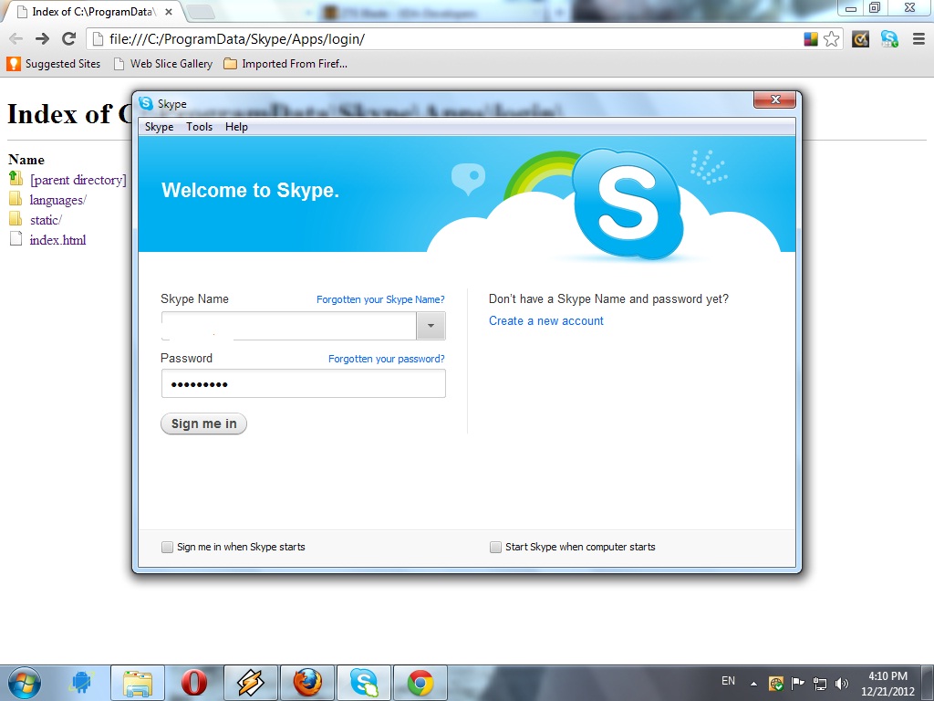
Task: Show hidden tray icons arrow
Action: pos(753,684)
